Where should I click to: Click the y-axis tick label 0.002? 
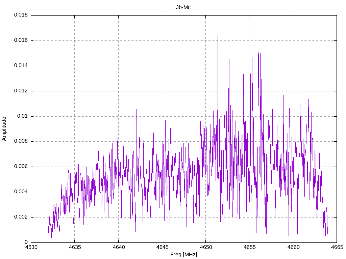(21, 217)
